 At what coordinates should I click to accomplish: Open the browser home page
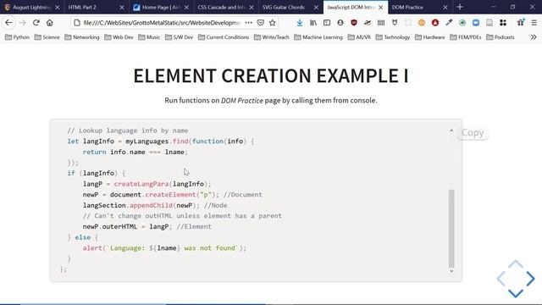click(x=50, y=23)
